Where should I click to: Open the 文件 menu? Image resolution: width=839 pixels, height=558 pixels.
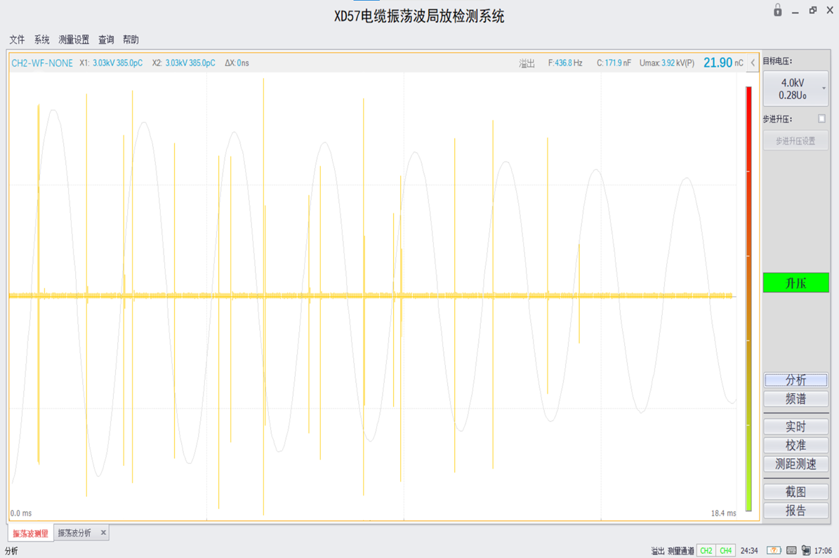click(17, 40)
